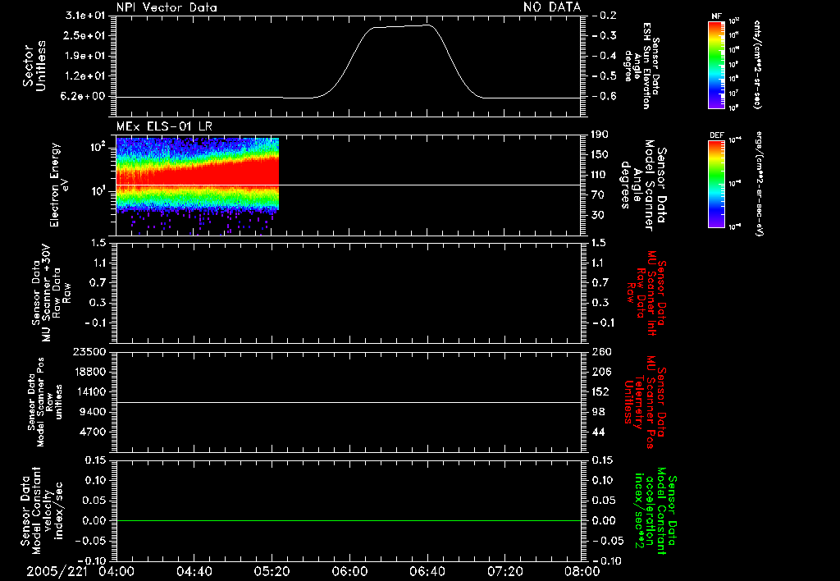
Task: Click the '08:00' time tick label
Action: point(582,571)
